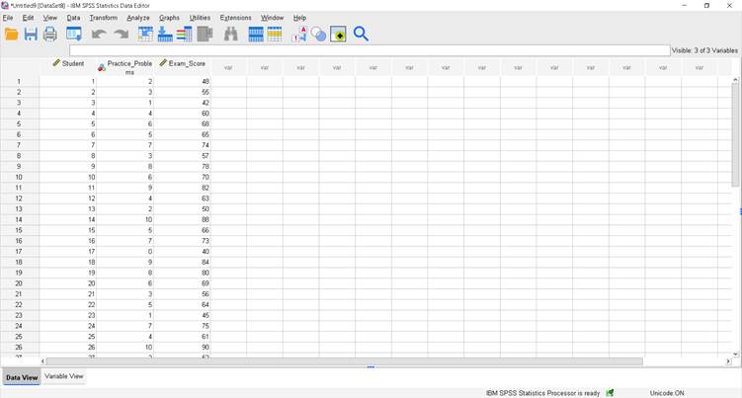The height and width of the screenshot is (398, 742).
Task: Click the Undo arrow in the toolbar
Action: coord(99,35)
